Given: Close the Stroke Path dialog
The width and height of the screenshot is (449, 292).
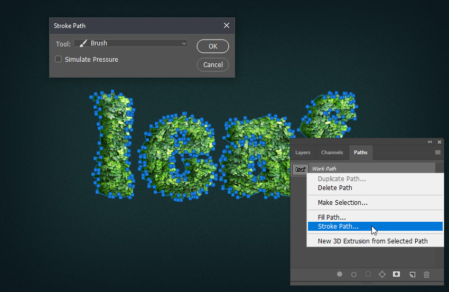Looking at the screenshot, I should pos(227,25).
